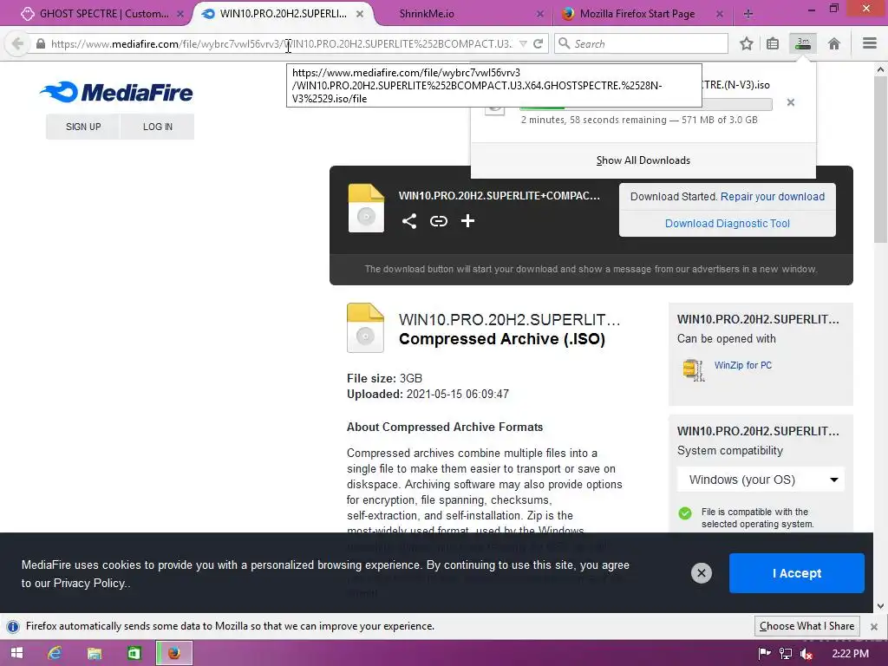Click the copy link chain icon
Screen dimensions: 888x666
438,221
